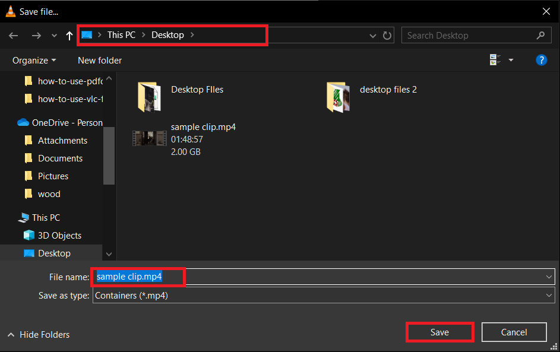
Task: Create a New folder
Action: click(99, 60)
